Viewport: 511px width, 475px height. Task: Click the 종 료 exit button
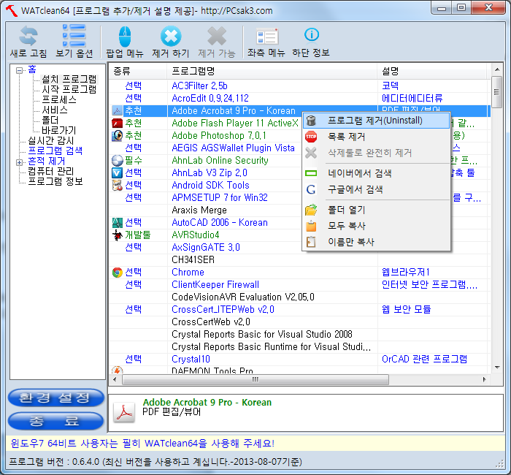pyautogui.click(x=55, y=421)
